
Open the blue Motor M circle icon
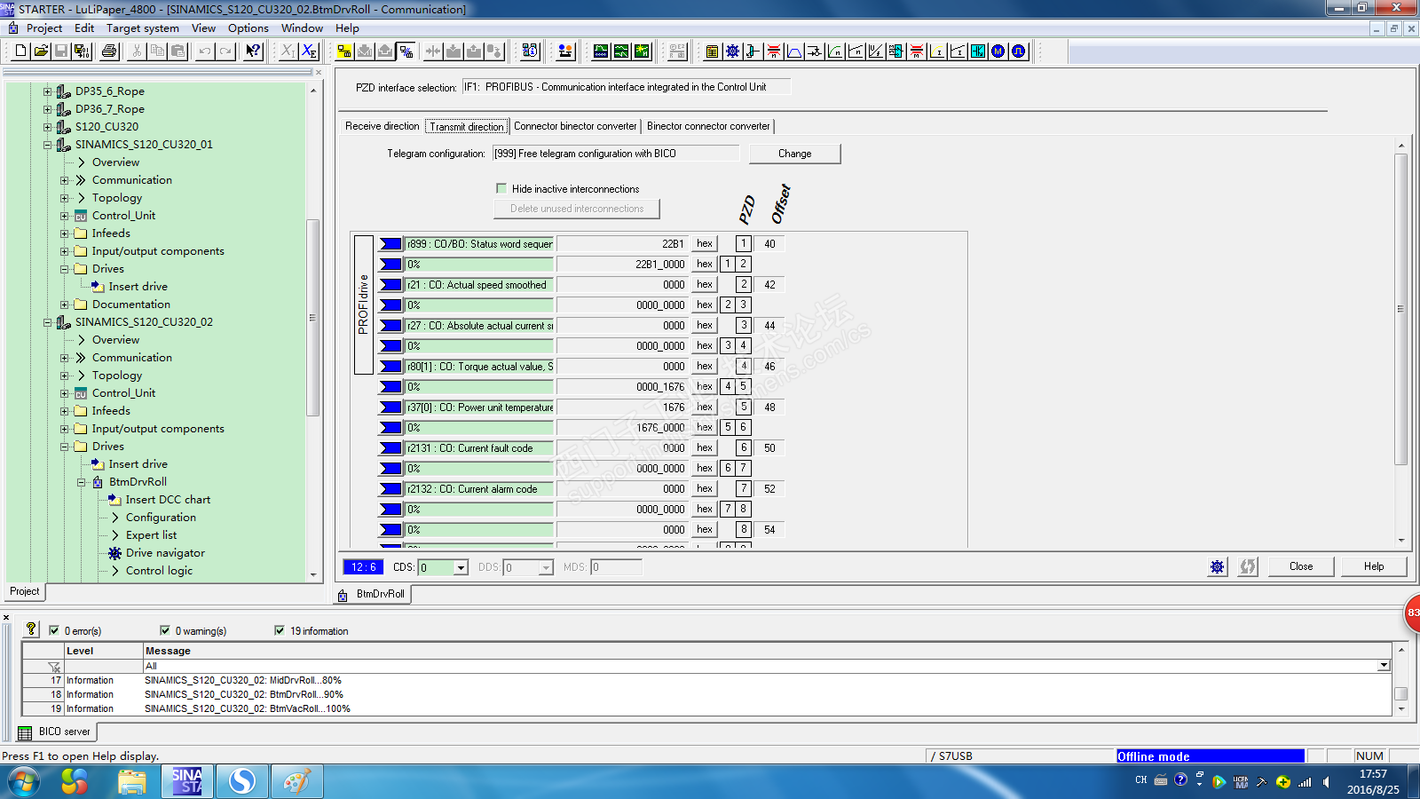(998, 51)
